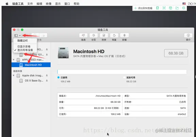196x137 pixels.
Task: Open the 文件 menu
Action: (30, 4)
